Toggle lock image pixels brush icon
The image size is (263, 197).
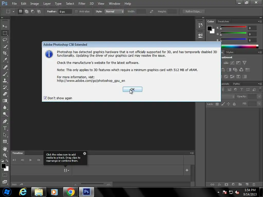pyautogui.click(x=223, y=104)
